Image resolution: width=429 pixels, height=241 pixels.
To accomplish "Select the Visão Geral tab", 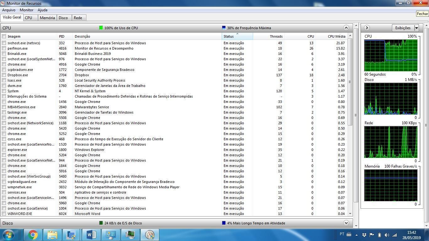I will [12, 17].
